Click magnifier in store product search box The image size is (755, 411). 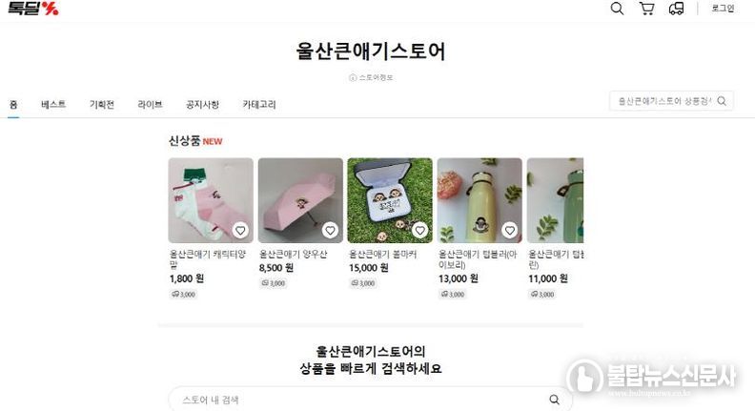(x=722, y=101)
